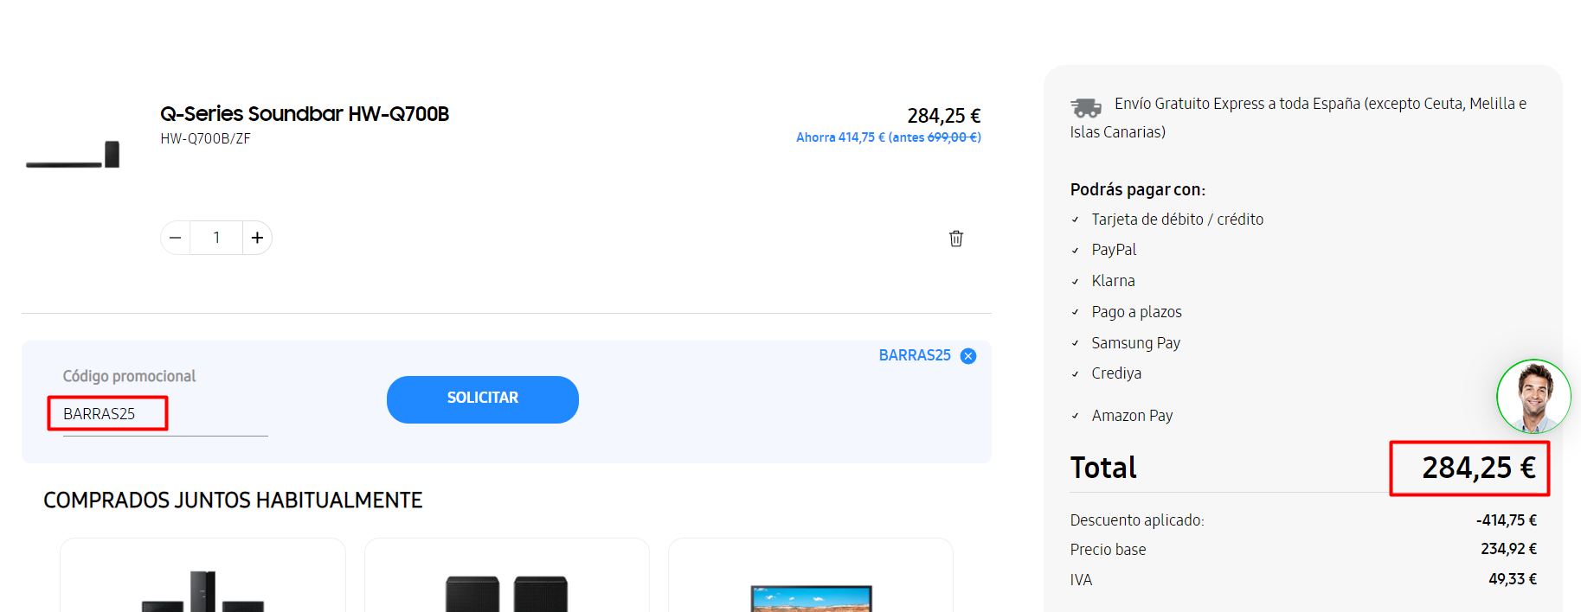Click the Ahorra 414,75 € savings text
Image resolution: width=1581 pixels, height=612 pixels.
(839, 137)
